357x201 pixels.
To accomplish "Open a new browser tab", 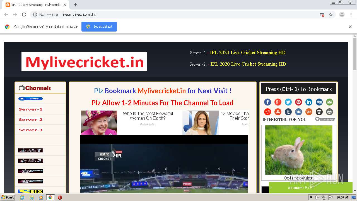I will (x=75, y=5).
